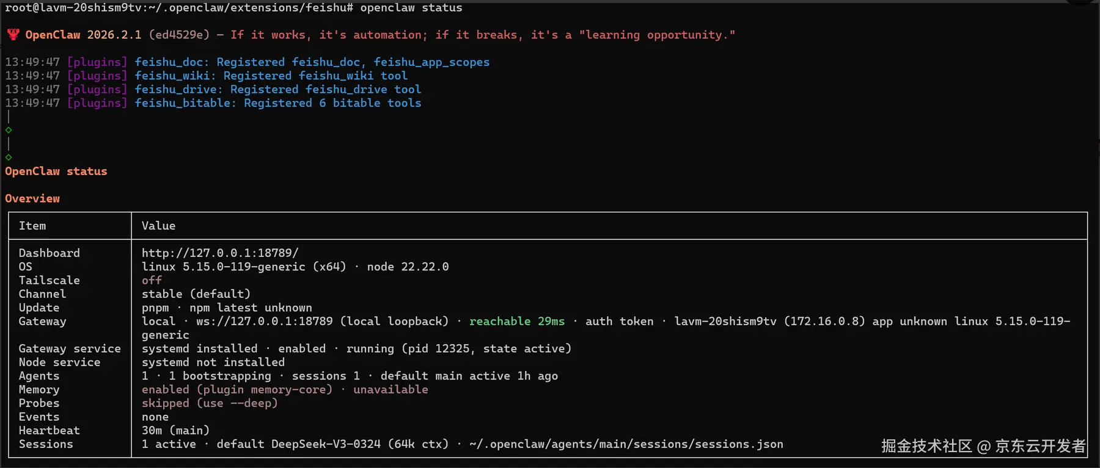Image resolution: width=1100 pixels, height=468 pixels.
Task: Click the 'Gateway service' row label
Action: coord(70,348)
